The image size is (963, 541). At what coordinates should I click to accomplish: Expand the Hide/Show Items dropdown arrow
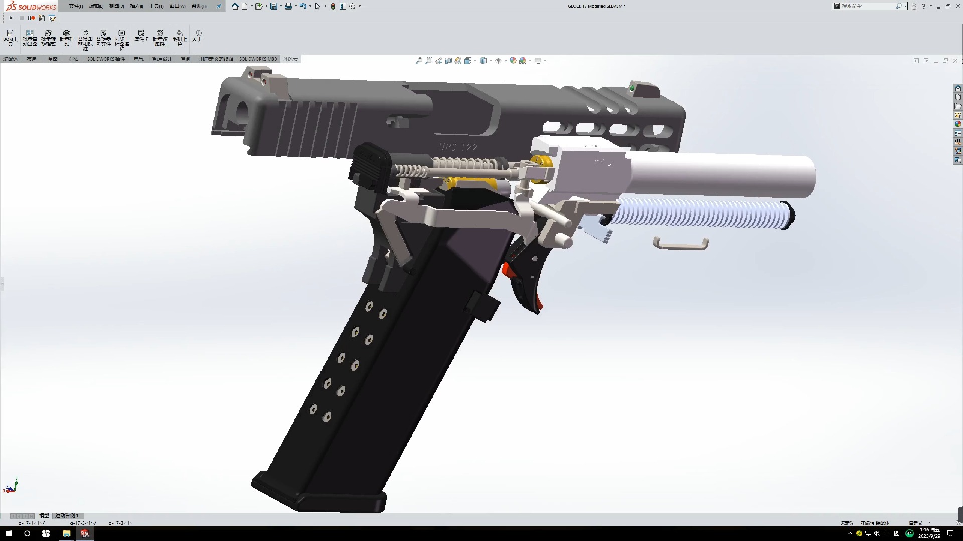(x=505, y=61)
